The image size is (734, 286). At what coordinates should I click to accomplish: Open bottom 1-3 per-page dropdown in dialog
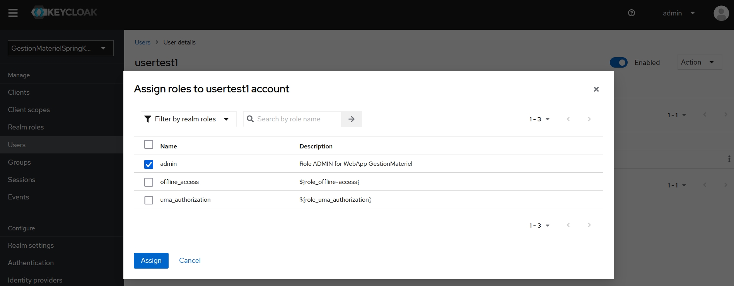click(x=539, y=225)
